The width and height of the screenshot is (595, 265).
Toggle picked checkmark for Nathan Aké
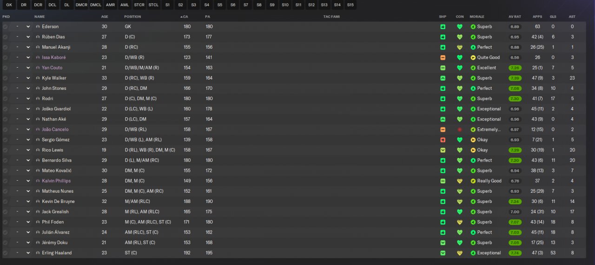pyautogui.click(x=5, y=119)
